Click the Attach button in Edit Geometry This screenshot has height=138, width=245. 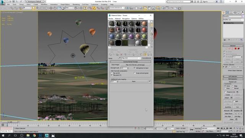pyautogui.click(x=227, y=98)
